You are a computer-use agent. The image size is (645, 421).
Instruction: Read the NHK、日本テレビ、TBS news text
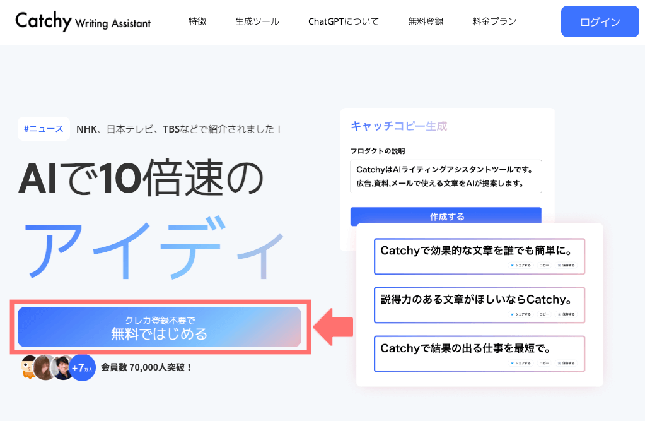pyautogui.click(x=179, y=129)
